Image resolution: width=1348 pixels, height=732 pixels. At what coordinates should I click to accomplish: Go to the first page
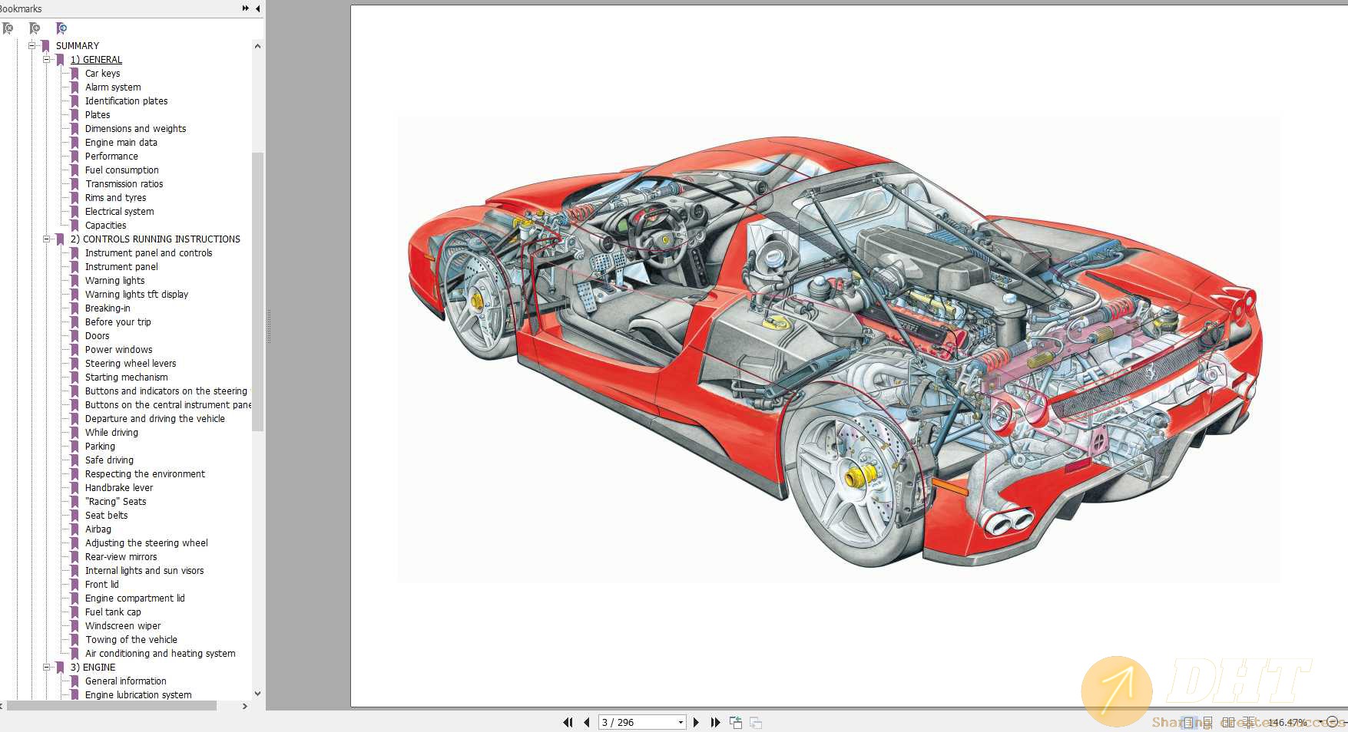[568, 722]
